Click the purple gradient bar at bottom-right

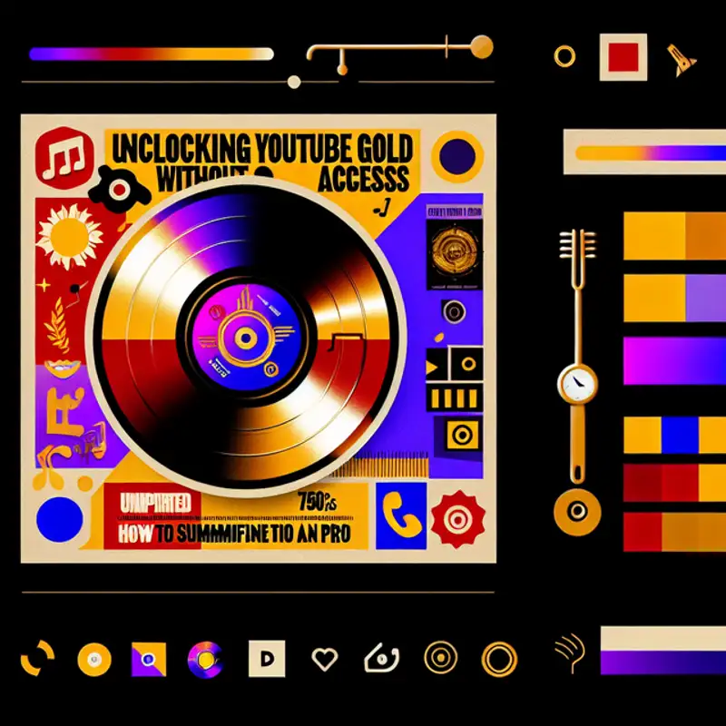click(x=663, y=662)
